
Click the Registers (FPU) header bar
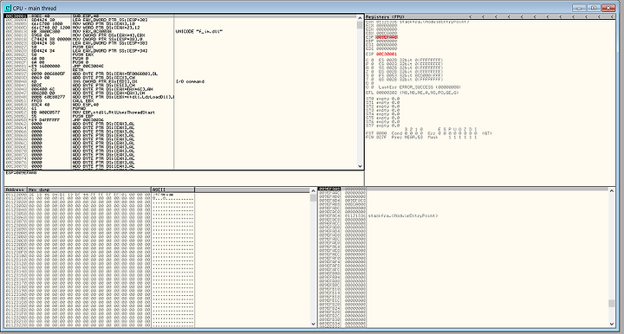[491, 17]
